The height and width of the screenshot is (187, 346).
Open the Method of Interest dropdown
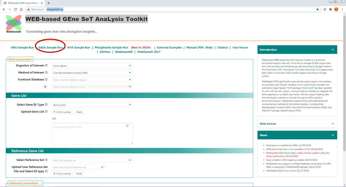coord(92,73)
